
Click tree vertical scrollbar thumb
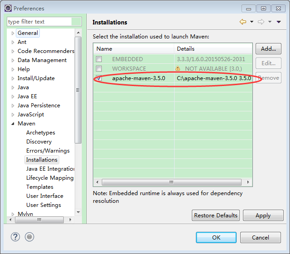[78, 90]
